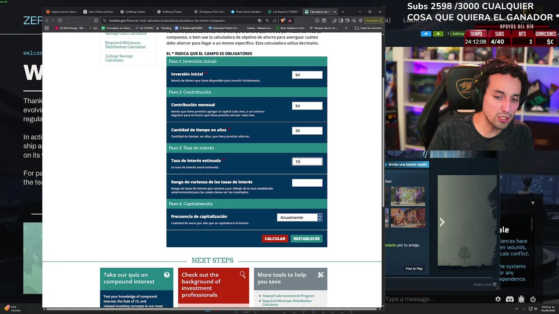
Task: Click the Rango de varianza input field
Action: point(307,183)
